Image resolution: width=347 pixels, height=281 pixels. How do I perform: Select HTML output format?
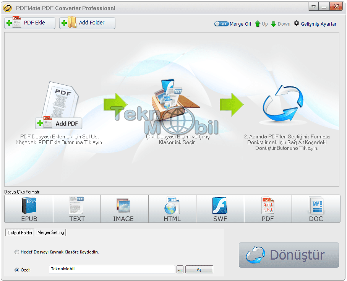tap(172, 209)
